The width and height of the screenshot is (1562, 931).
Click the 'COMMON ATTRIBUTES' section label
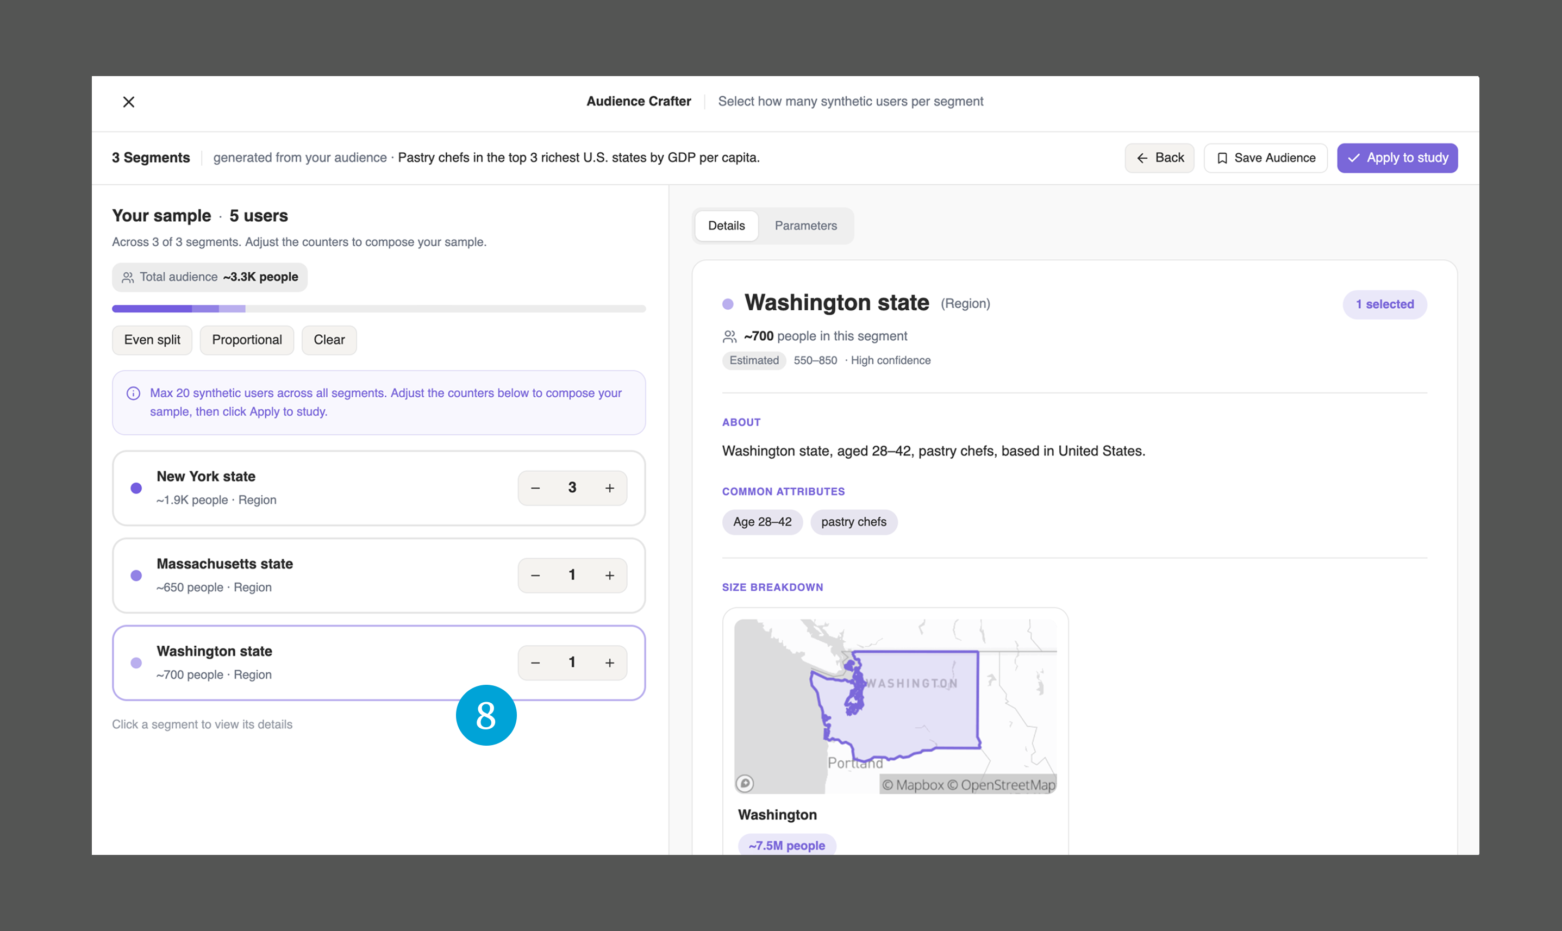783,492
